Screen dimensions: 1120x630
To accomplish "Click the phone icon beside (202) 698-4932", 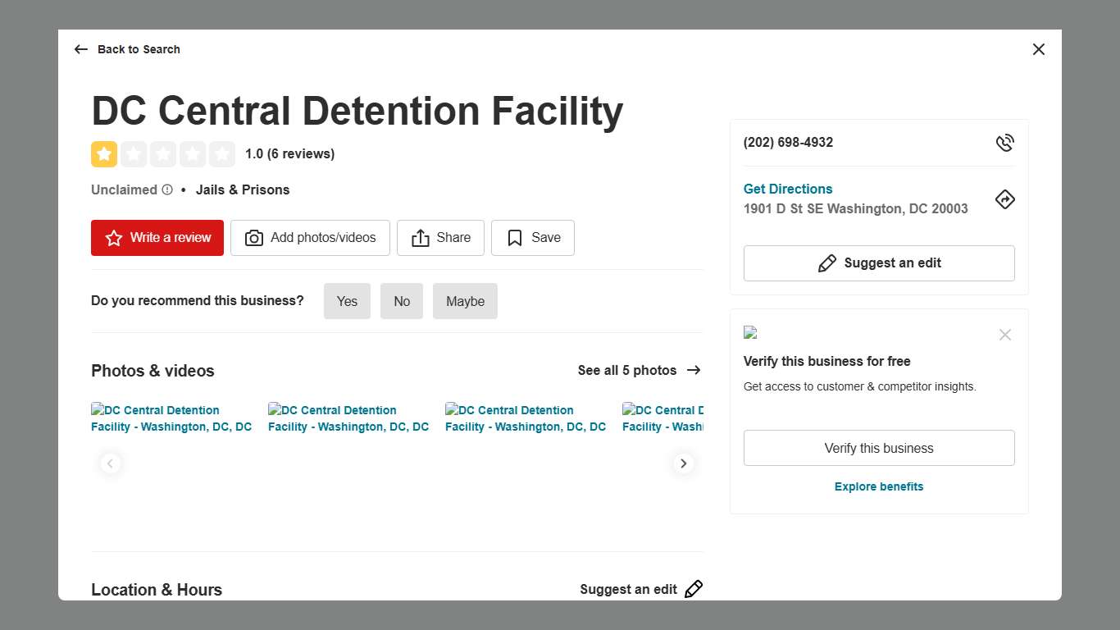I will [x=1004, y=142].
